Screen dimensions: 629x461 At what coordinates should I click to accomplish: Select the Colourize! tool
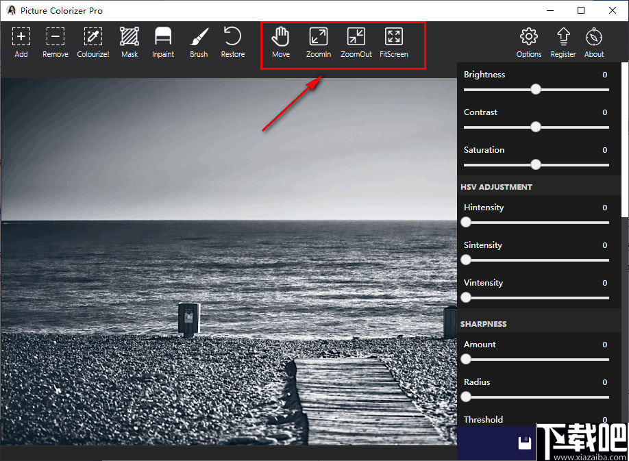coord(92,41)
